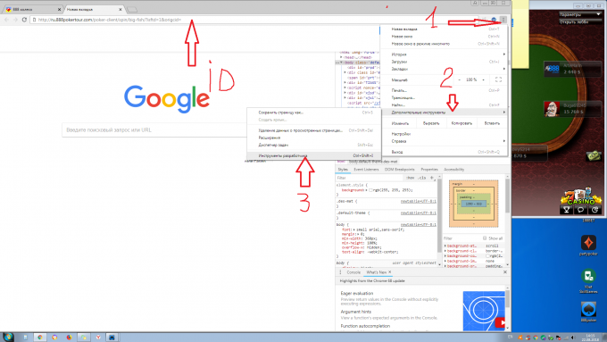This screenshot has width=607, height=342.
Task: Click the Копировать button in the Chrome menu
Action: point(461,123)
